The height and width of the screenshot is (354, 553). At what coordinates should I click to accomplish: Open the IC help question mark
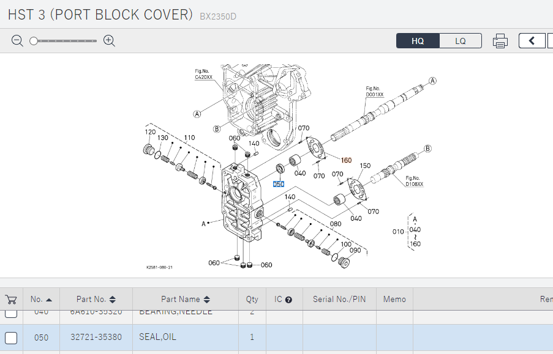[288, 300]
